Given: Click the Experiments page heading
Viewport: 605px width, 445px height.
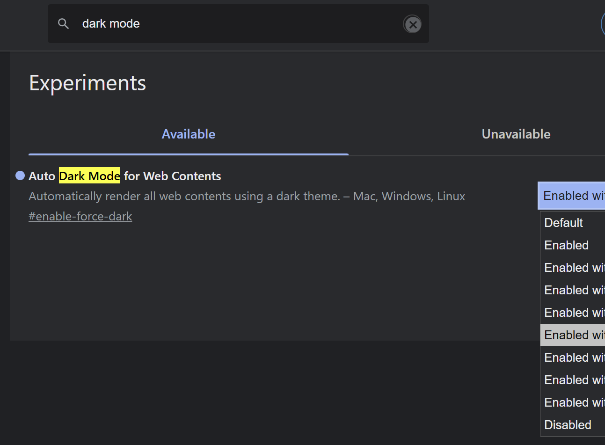Looking at the screenshot, I should pyautogui.click(x=87, y=83).
